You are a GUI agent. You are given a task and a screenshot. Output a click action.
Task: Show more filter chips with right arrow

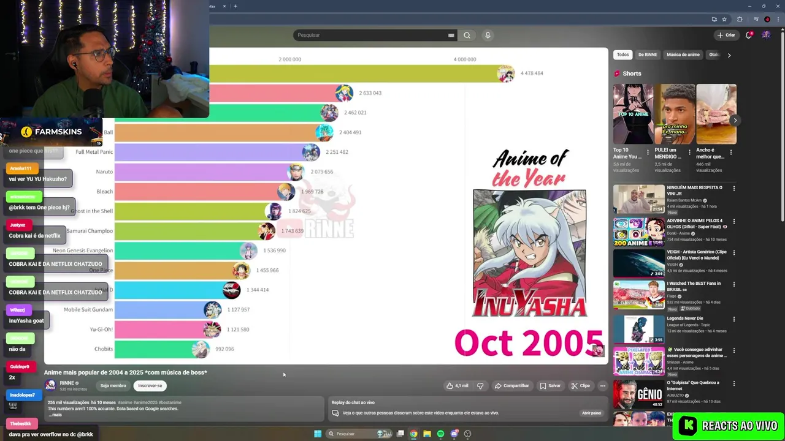click(x=729, y=55)
